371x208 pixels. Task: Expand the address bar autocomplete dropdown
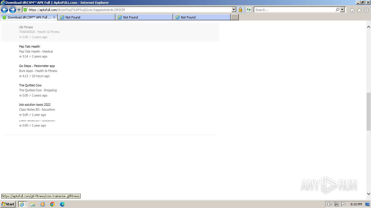pos(234,10)
